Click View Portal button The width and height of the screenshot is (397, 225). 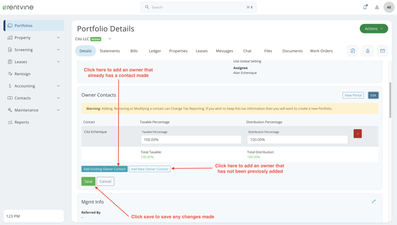(x=353, y=95)
